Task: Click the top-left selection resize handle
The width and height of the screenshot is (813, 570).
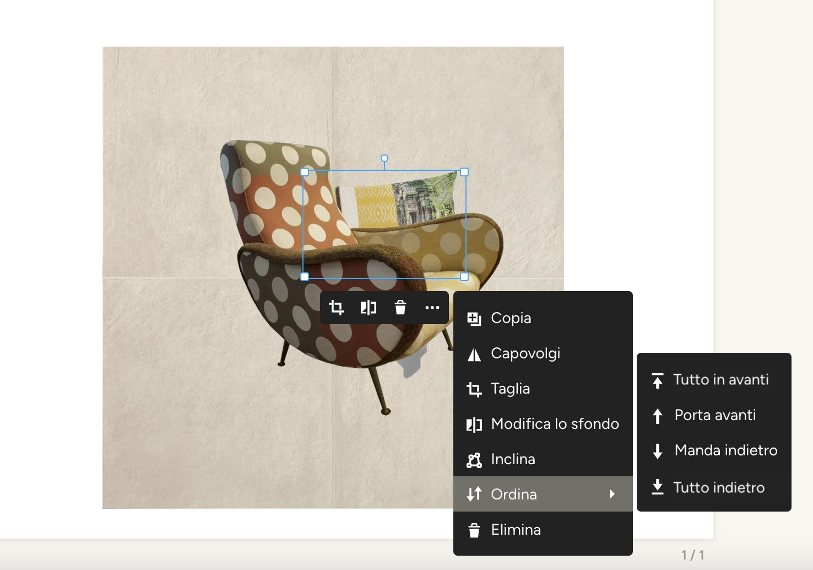Action: click(x=305, y=172)
